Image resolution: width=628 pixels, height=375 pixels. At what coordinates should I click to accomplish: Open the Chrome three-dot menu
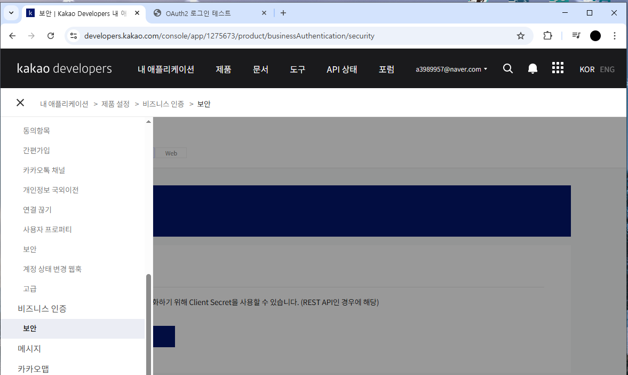coord(614,36)
